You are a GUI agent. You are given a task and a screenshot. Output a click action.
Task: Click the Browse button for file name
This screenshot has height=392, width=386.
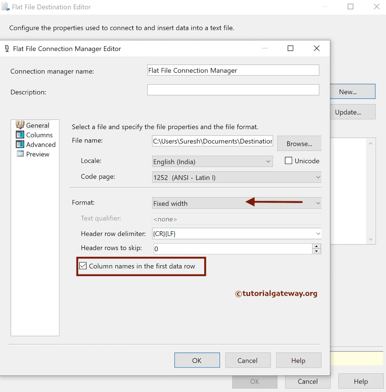tap(299, 143)
